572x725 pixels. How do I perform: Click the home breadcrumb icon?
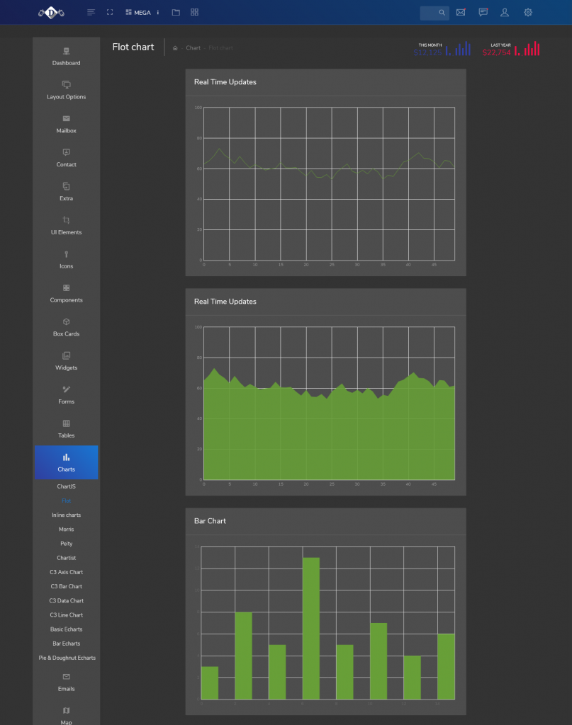click(175, 48)
